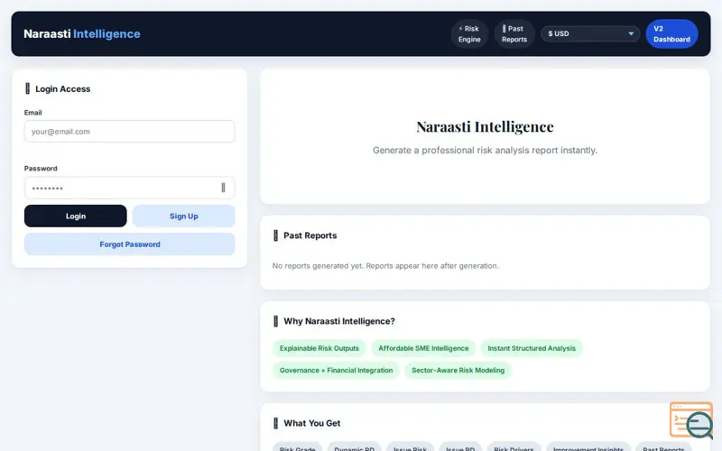The width and height of the screenshot is (722, 451).
Task: Open the Risk Engine nav button
Action: pyautogui.click(x=469, y=33)
